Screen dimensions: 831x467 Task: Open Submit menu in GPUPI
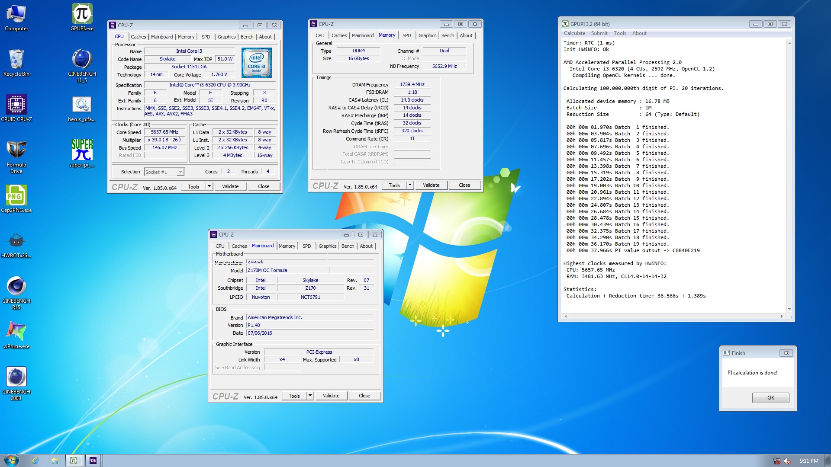pos(599,33)
